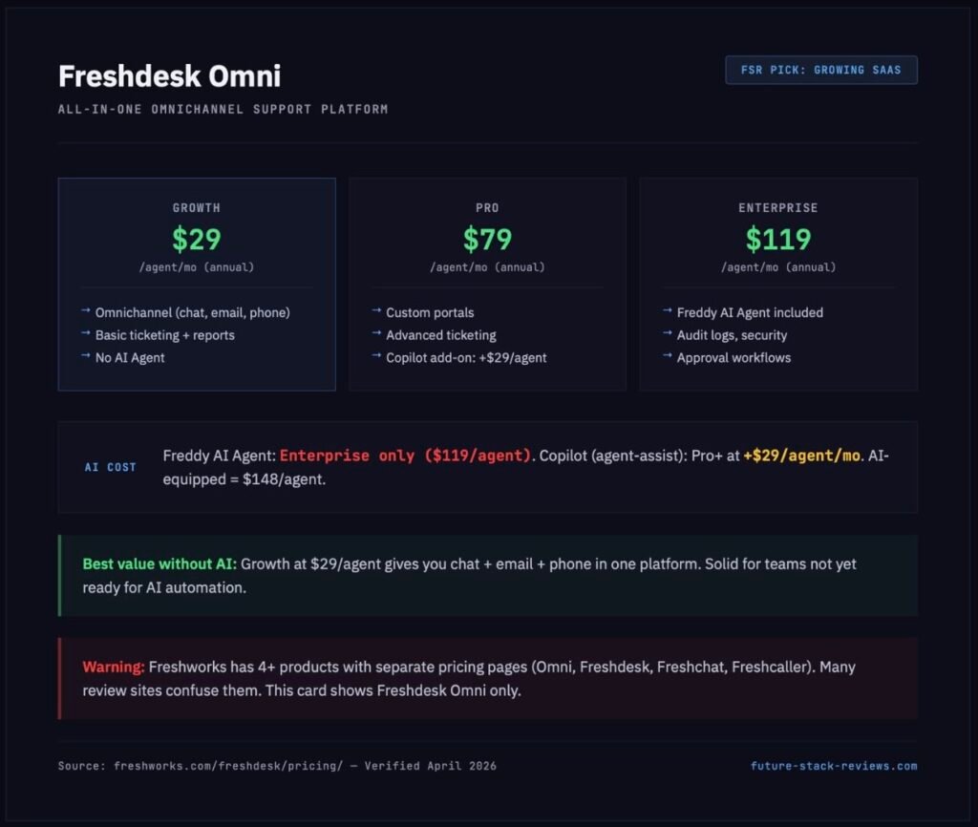978x827 pixels.
Task: Click the arrow icon next to Basic ticketing
Action: click(85, 335)
